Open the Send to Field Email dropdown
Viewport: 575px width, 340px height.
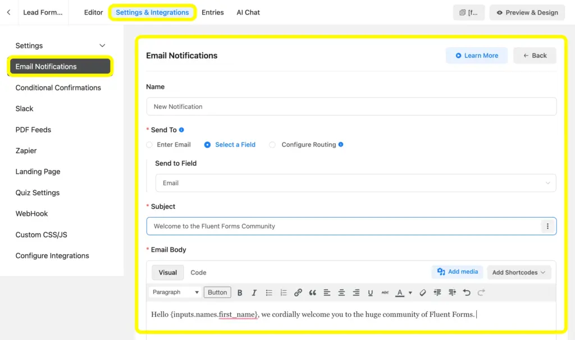pos(355,183)
